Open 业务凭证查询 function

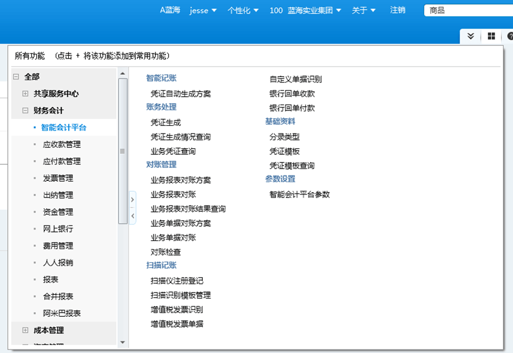click(x=173, y=151)
